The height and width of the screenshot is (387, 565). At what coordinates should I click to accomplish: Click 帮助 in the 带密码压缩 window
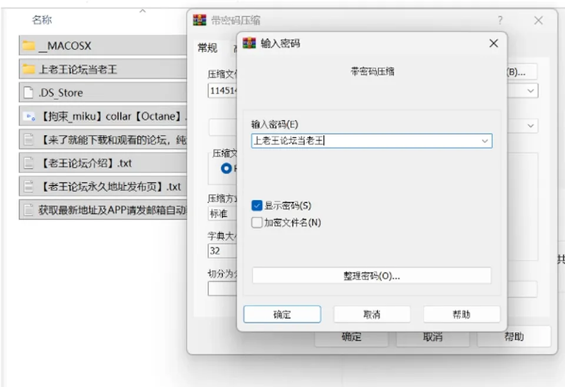514,336
